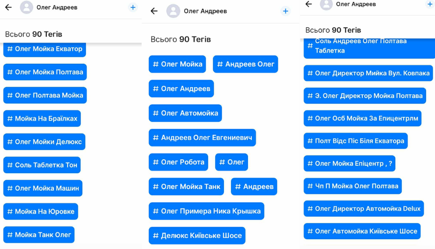Select the 'Мойка На Браїлках' tag

(42, 119)
